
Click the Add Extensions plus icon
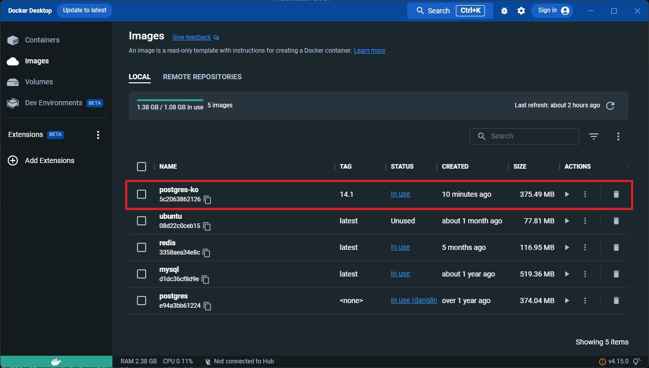click(13, 160)
